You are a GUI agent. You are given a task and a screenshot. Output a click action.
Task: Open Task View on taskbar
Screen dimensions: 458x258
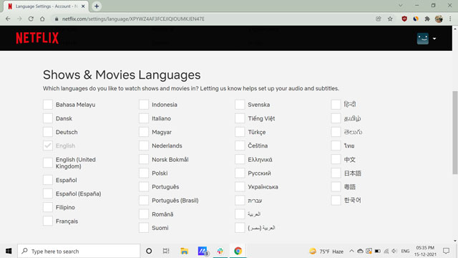coord(166,251)
